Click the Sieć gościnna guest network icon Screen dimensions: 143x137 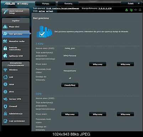pyautogui.click(x=5, y=34)
